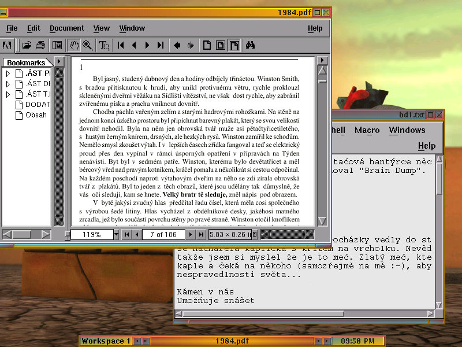The width and height of the screenshot is (462, 347).
Task: Click the 09:58 PM clock in the taskbar
Action: pyautogui.click(x=357, y=341)
